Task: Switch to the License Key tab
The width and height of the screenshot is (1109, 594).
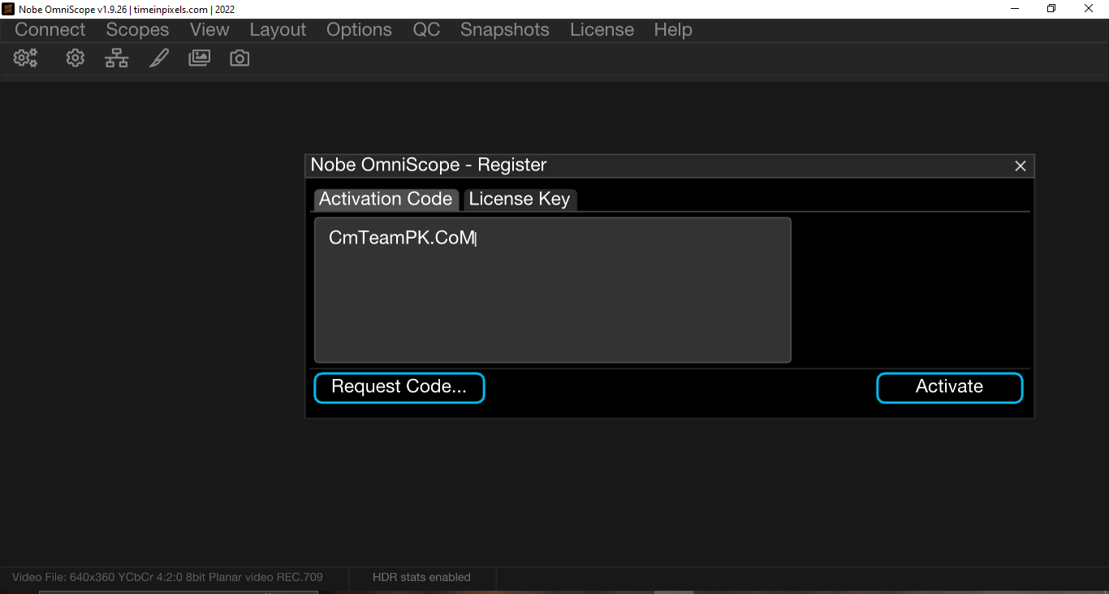Action: [x=520, y=200]
